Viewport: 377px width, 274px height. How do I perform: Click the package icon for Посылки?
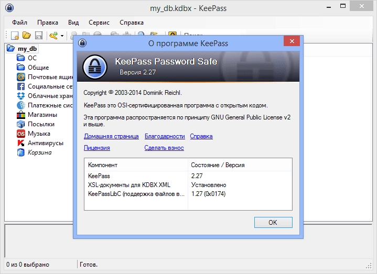coord(21,124)
